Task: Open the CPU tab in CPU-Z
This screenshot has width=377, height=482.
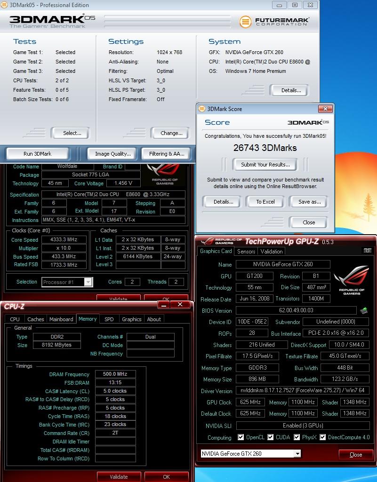Action: [15, 319]
